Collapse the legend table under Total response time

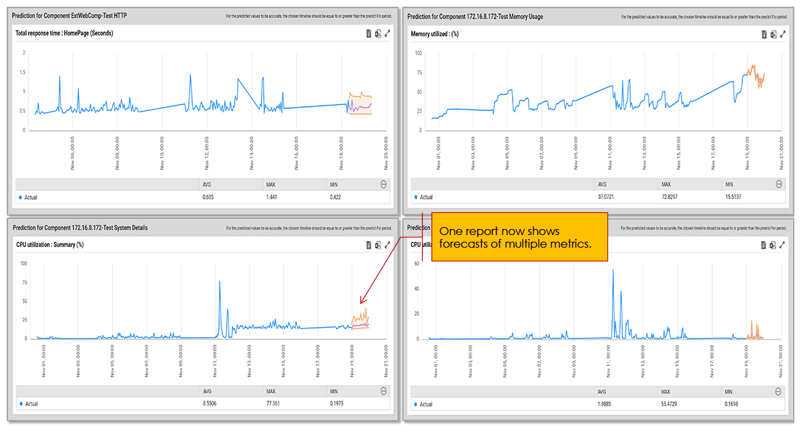click(x=384, y=184)
